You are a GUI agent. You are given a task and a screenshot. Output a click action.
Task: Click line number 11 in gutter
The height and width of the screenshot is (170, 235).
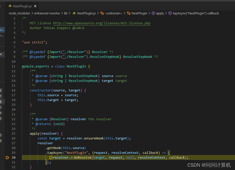click(x=13, y=66)
